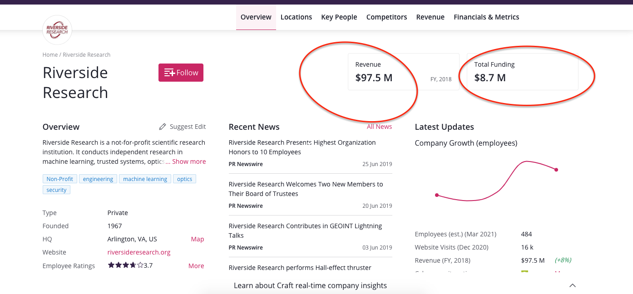Click the Home breadcrumb link

(50, 55)
